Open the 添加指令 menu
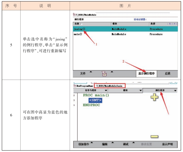The width and height of the screenshot is (183, 152). click(x=84, y=144)
